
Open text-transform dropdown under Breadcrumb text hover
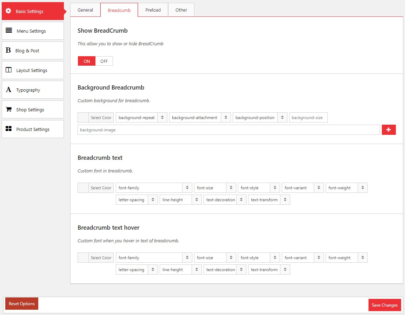coord(269,270)
